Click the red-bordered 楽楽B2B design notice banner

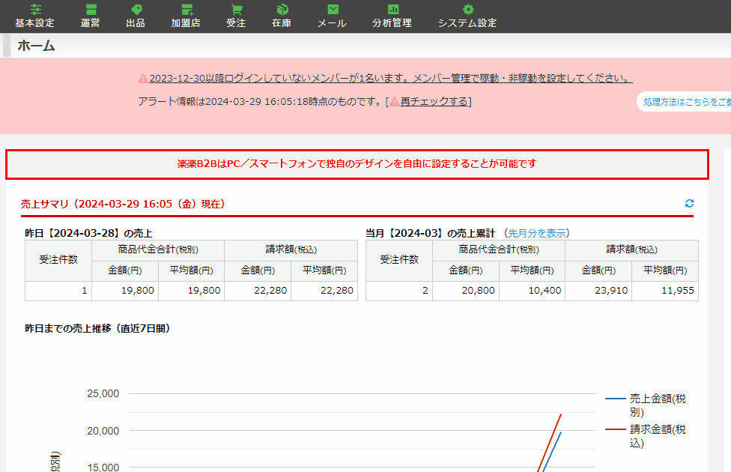point(357,164)
